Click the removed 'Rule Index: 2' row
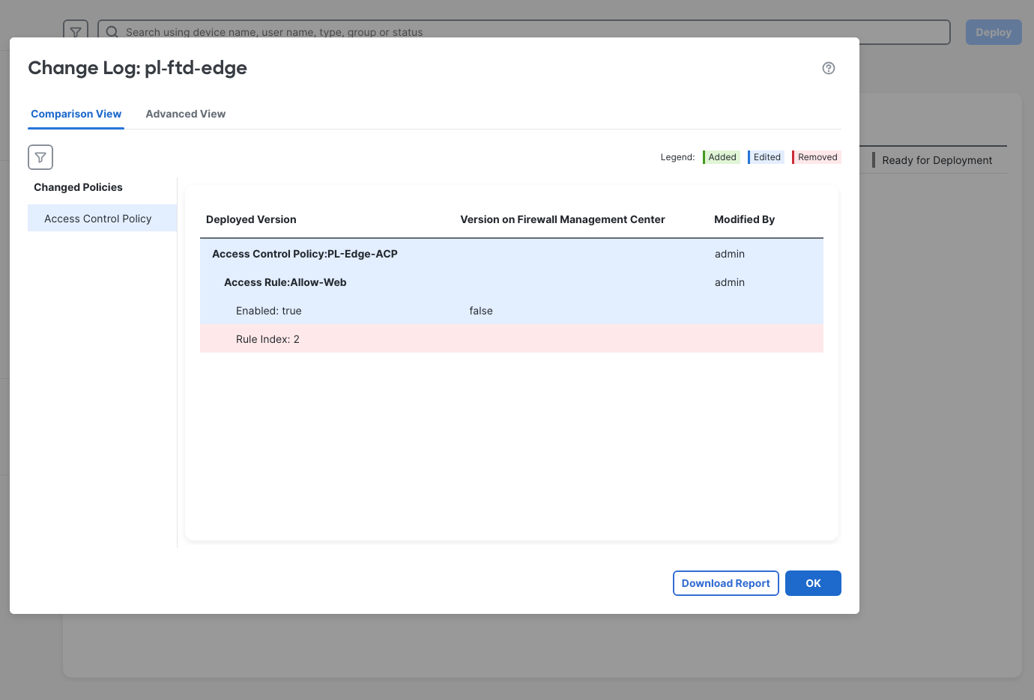1034x700 pixels. [512, 339]
